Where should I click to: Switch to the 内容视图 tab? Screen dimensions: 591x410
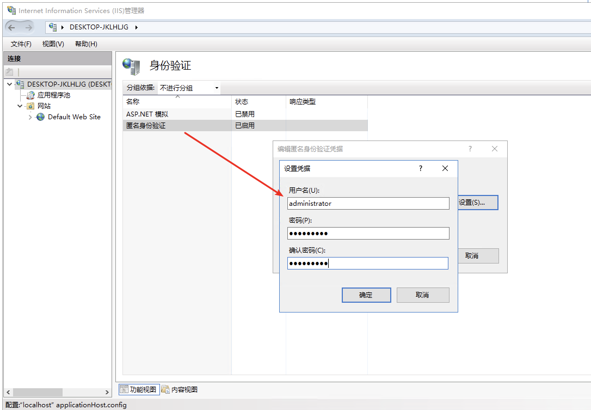click(x=180, y=389)
